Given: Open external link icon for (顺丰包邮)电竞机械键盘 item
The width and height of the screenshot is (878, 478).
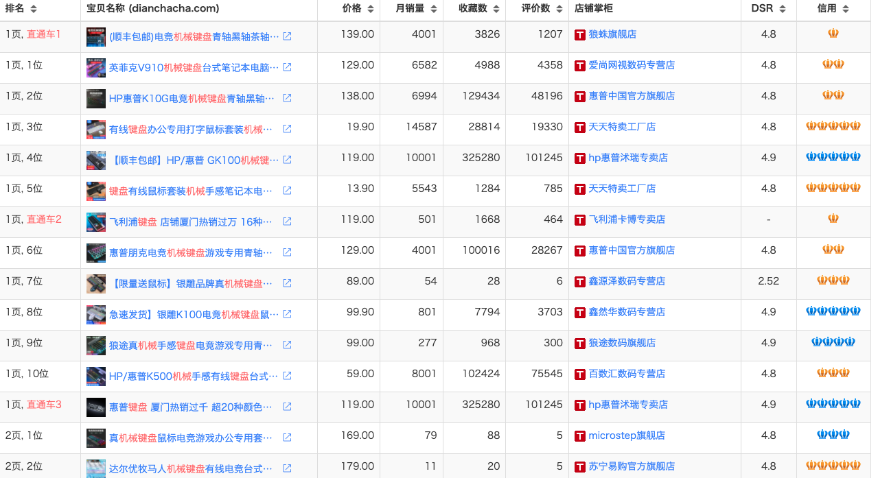Looking at the screenshot, I should point(287,36).
